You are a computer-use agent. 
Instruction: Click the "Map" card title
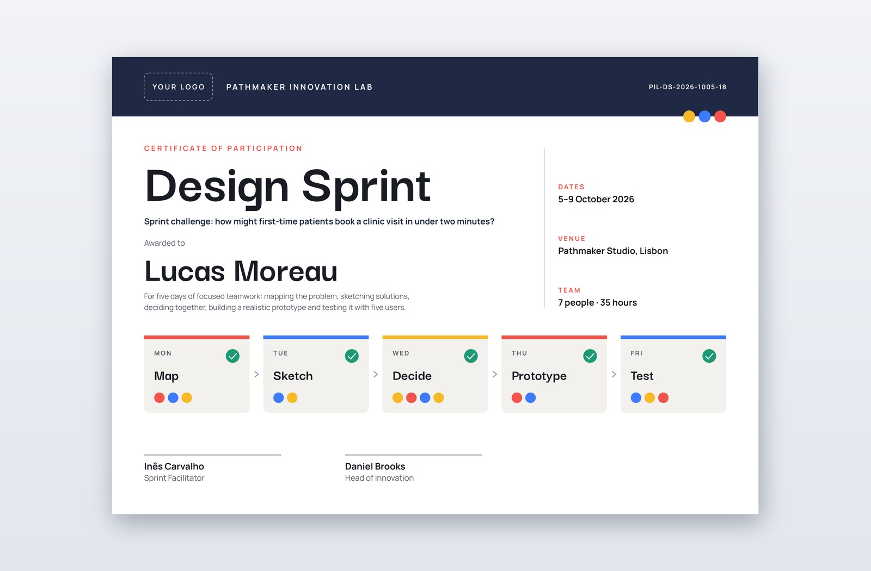click(x=167, y=376)
